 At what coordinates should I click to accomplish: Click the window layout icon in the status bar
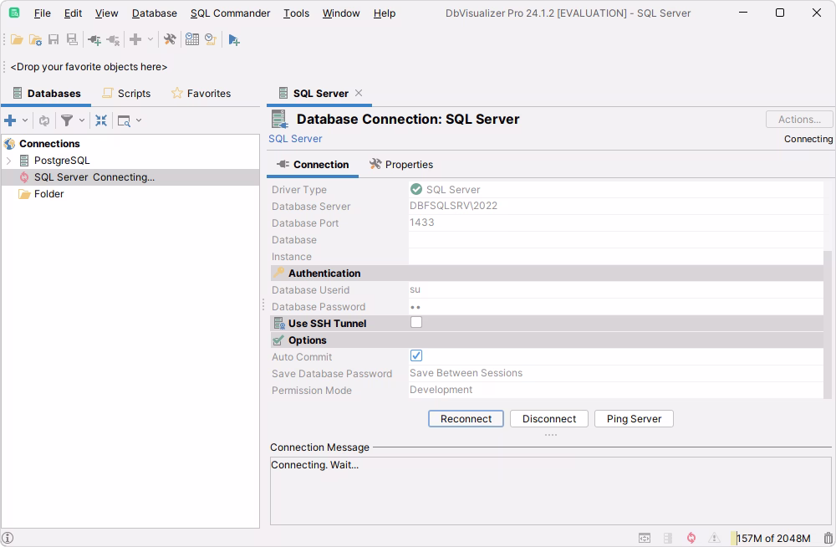click(645, 538)
